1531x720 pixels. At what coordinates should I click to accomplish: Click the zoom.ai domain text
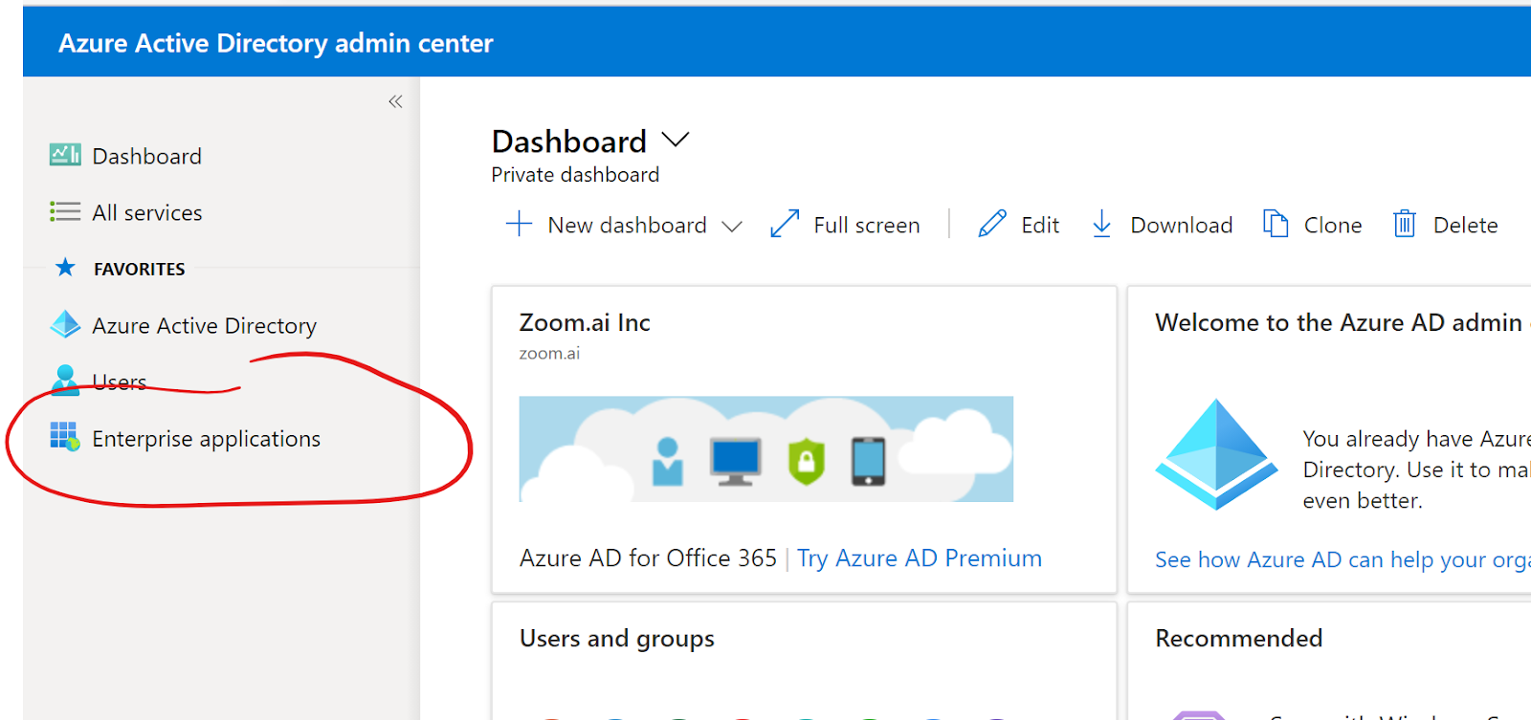pos(549,353)
